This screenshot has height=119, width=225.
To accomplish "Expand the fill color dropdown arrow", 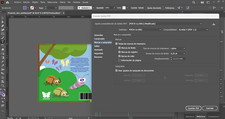I will click(x=28, y=8).
